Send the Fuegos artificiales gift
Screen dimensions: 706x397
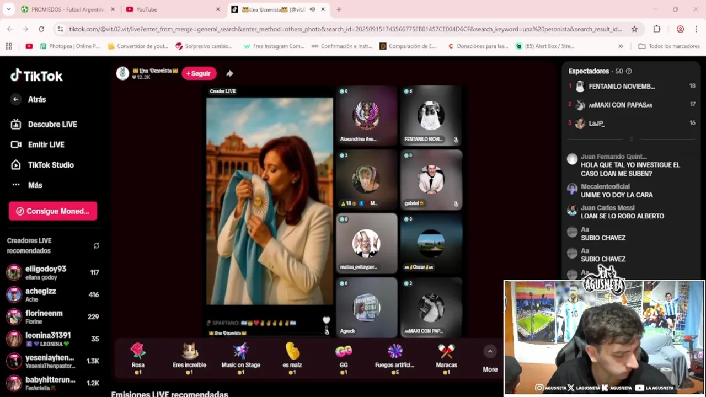pyautogui.click(x=394, y=358)
